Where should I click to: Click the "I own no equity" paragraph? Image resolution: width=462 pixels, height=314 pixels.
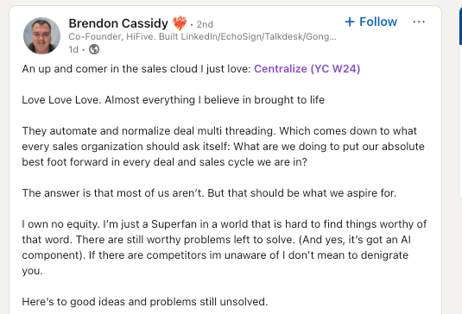pyautogui.click(x=225, y=248)
